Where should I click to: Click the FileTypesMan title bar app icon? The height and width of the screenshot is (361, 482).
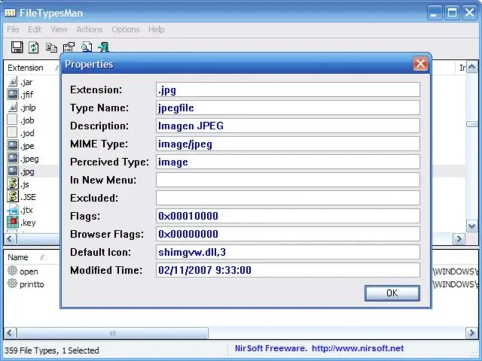pyautogui.click(x=10, y=13)
